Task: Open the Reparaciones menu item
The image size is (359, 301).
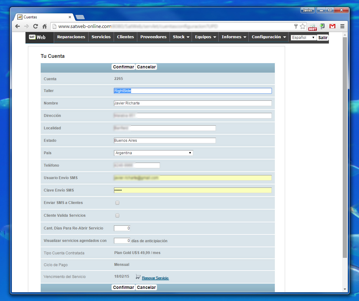Action: point(71,37)
